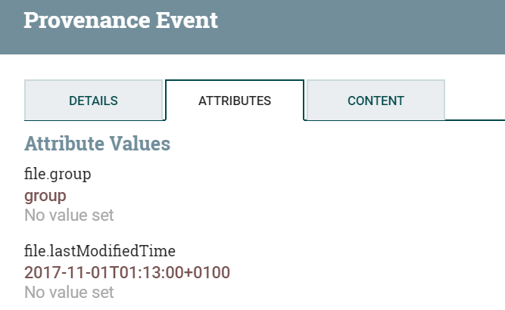The image size is (505, 310).
Task: Switch to the CONTENT tab
Action: tap(376, 101)
